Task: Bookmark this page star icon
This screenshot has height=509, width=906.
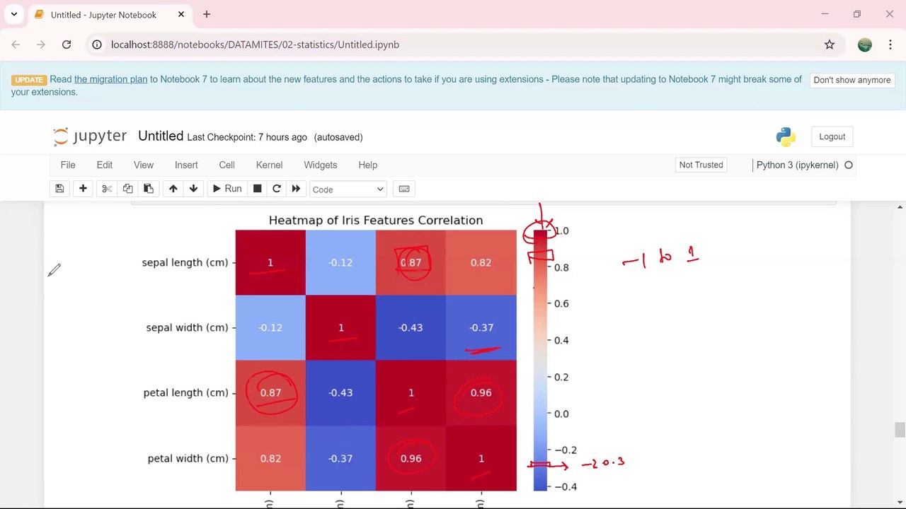Action: coord(830,45)
